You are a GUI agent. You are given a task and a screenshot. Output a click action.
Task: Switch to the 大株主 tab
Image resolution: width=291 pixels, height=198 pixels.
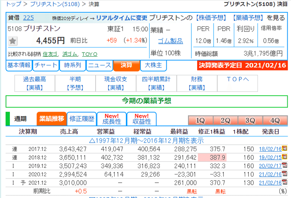pos(153,65)
